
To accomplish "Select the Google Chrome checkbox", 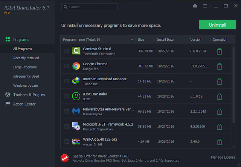I will [x=67, y=66].
